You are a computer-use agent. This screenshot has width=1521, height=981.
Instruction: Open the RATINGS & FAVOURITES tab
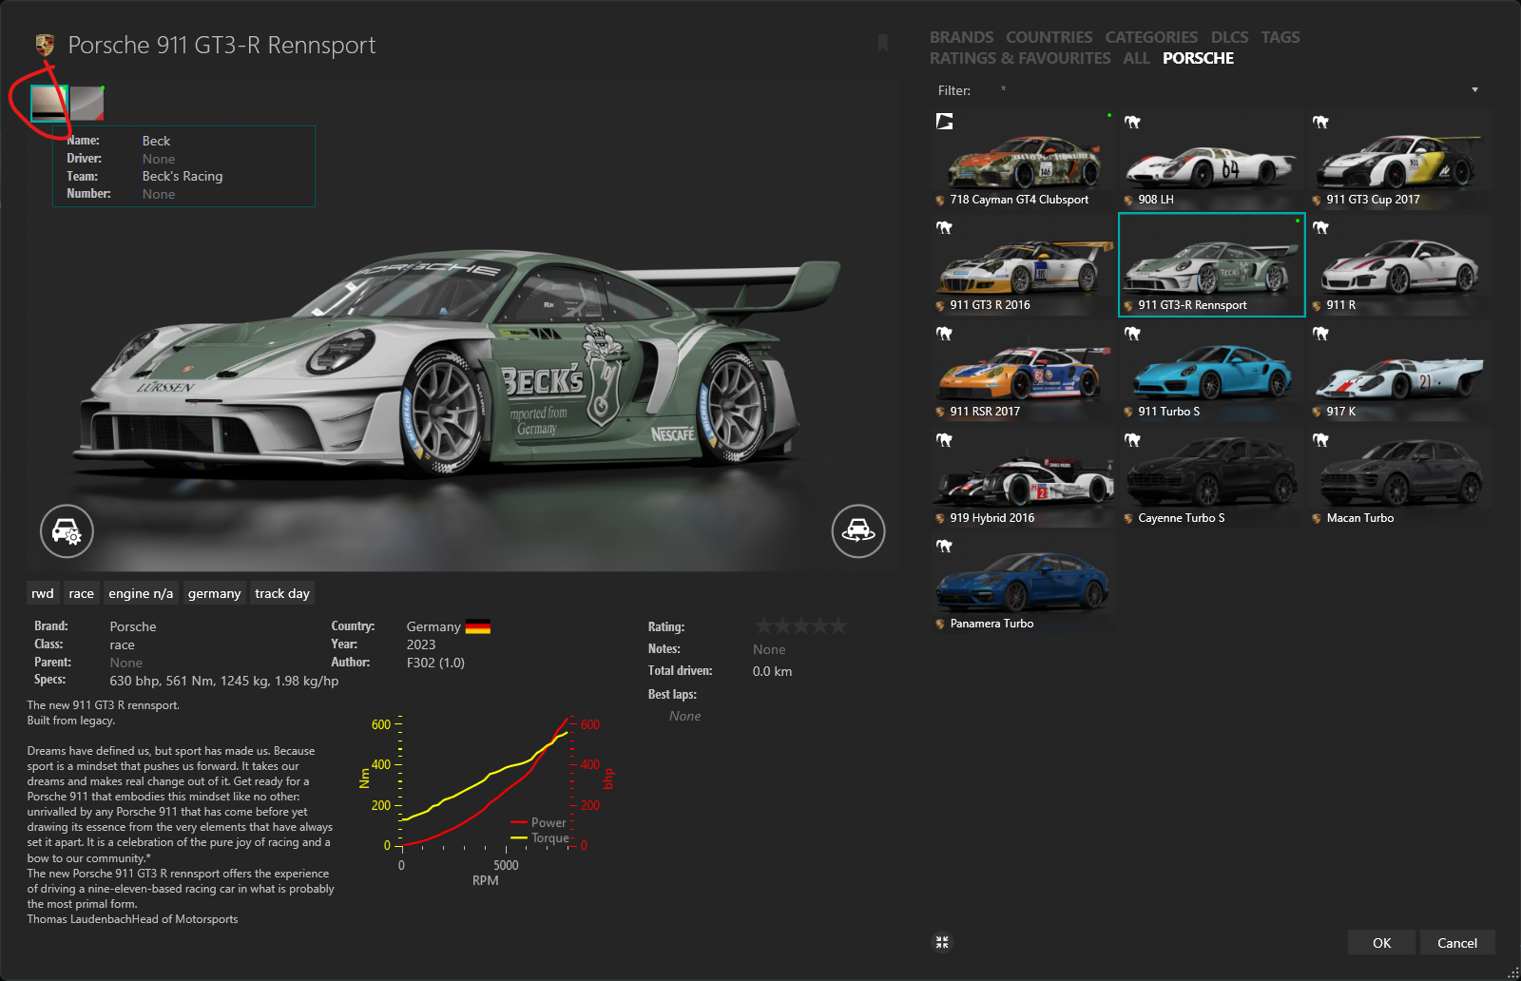click(1020, 58)
